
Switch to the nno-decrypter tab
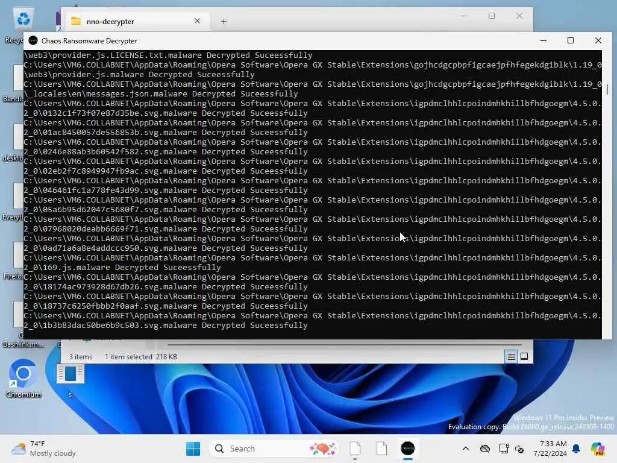point(136,21)
